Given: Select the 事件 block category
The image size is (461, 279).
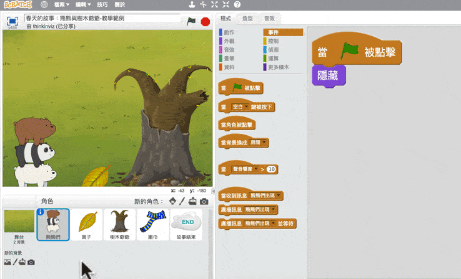Looking at the screenshot, I should [x=283, y=32].
